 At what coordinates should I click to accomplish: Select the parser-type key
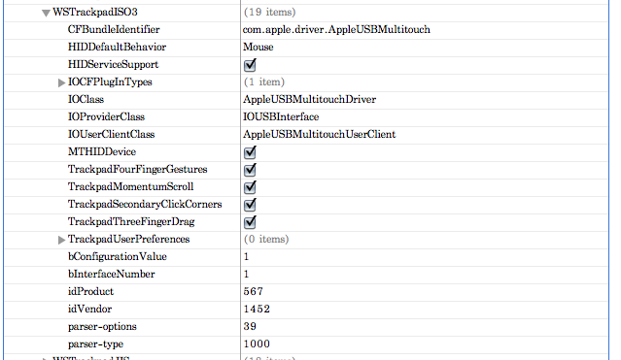[x=95, y=344]
